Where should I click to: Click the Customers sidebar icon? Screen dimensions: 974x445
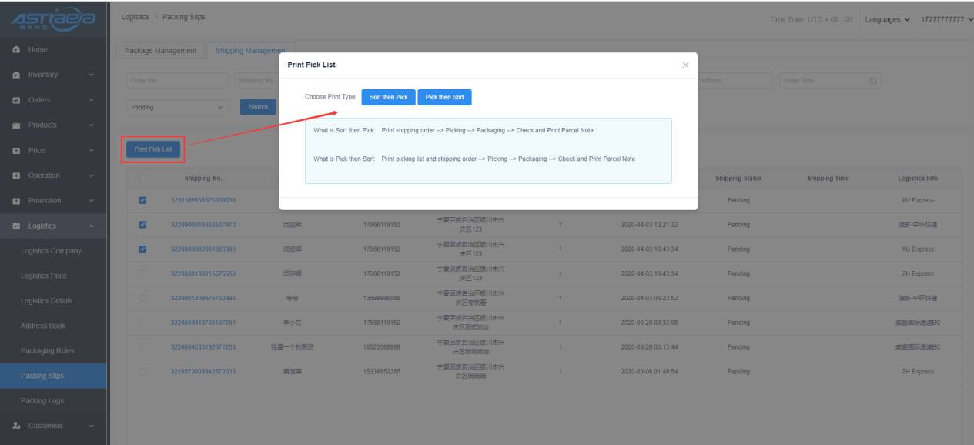(x=16, y=426)
